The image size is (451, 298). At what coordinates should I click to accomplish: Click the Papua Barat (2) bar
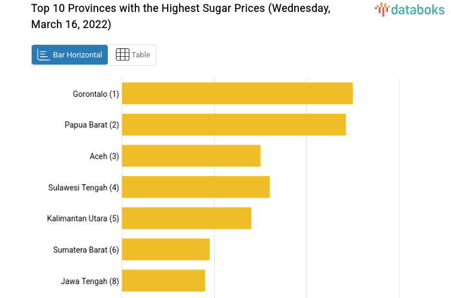pyautogui.click(x=234, y=124)
